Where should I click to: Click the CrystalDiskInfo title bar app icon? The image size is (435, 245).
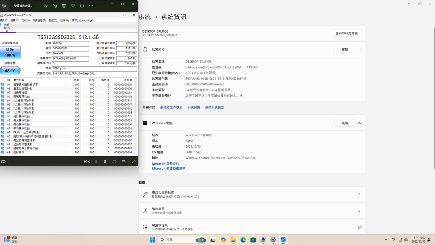point(2,15)
